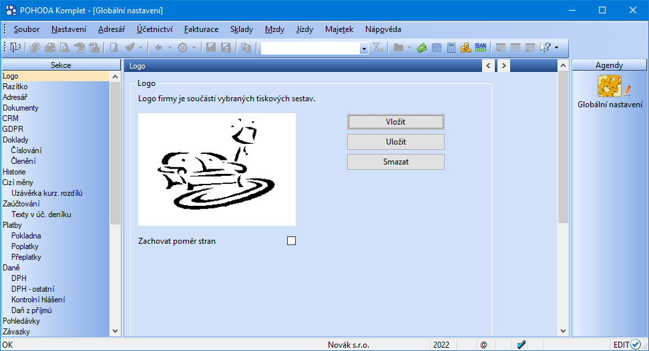Click the grayed copy pages icon before search box

pos(246,47)
